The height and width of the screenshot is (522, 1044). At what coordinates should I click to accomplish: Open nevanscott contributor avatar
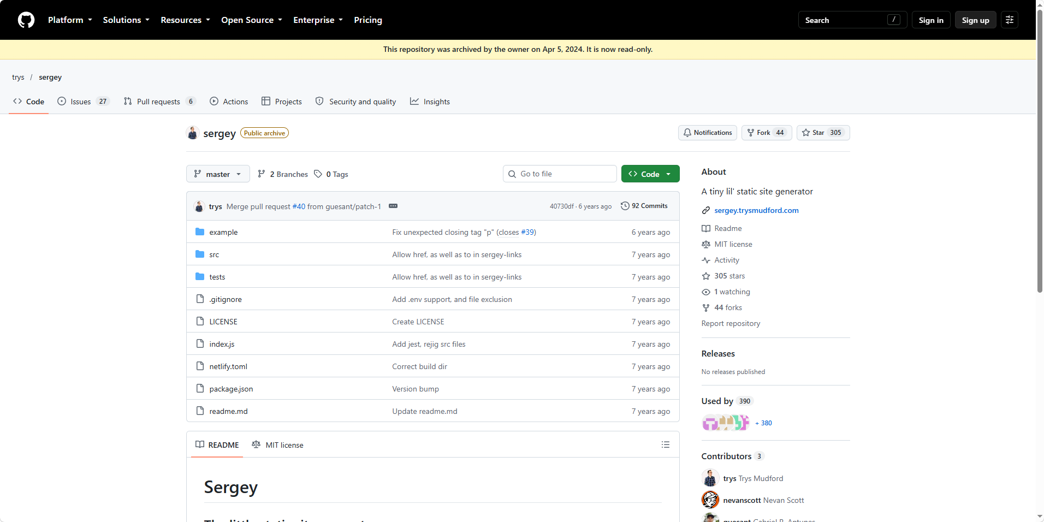pyautogui.click(x=710, y=500)
